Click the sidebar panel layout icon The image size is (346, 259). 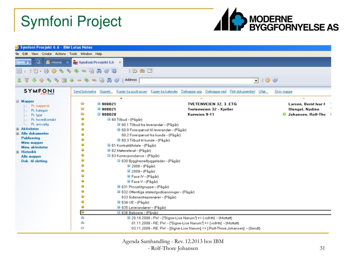point(150,71)
